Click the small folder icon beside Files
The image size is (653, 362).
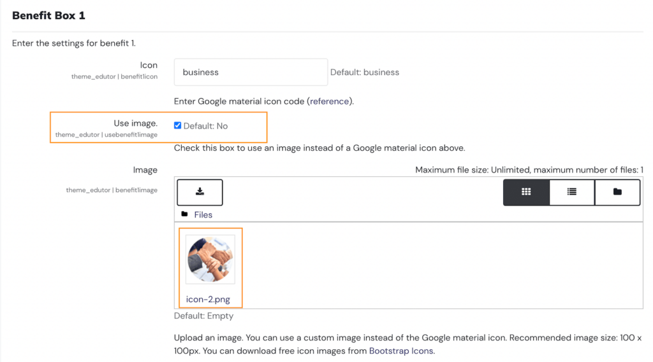185,214
